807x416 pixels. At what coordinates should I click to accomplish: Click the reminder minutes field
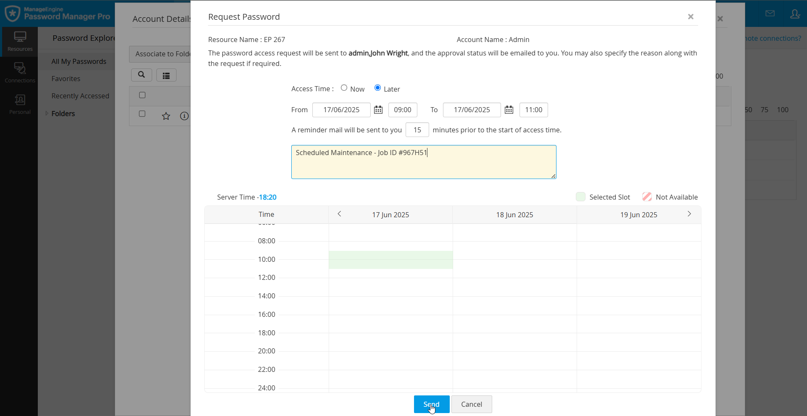point(417,130)
